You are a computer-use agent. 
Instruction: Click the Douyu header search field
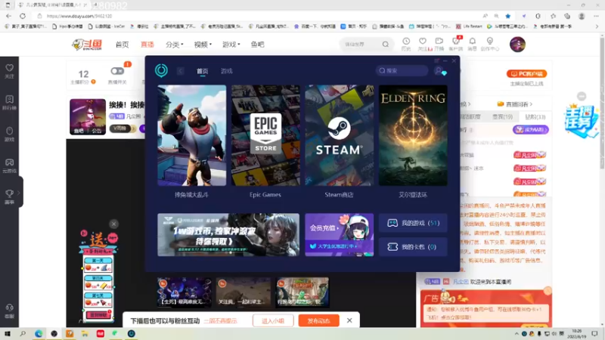click(361, 45)
